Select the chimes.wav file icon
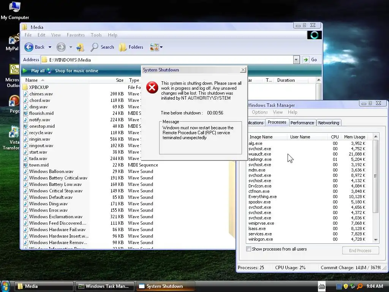The height and width of the screenshot is (292, 389). [25, 94]
